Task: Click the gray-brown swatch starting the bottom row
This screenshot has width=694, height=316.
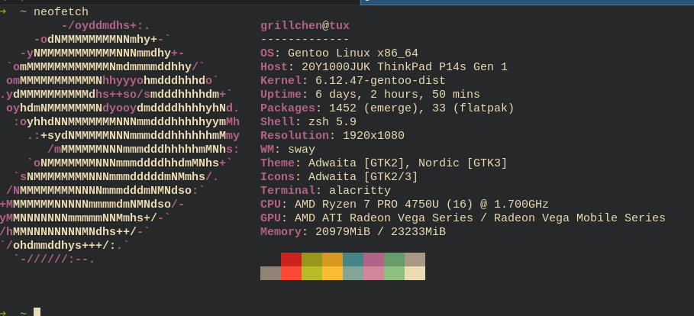Action: [x=270, y=273]
